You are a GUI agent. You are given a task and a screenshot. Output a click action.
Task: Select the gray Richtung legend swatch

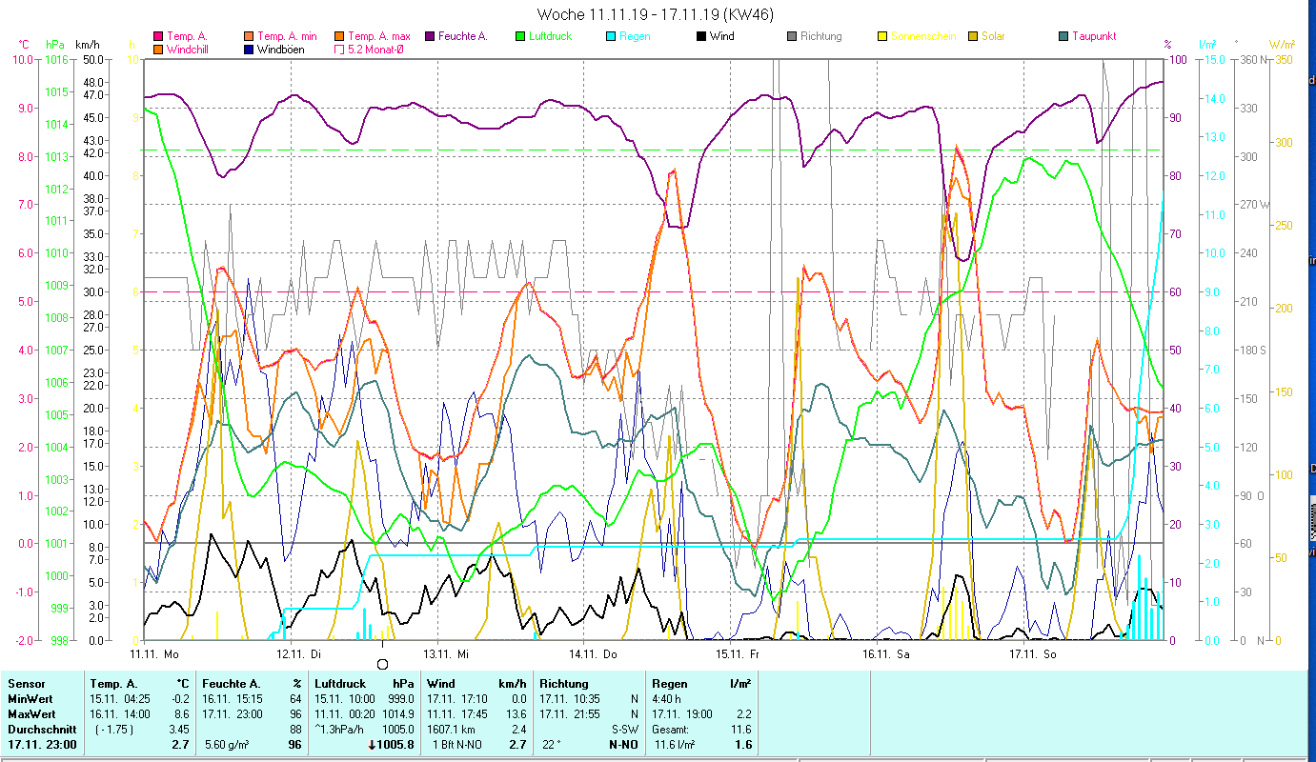(792, 36)
